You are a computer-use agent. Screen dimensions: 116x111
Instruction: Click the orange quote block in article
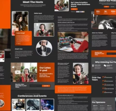tap(73, 89)
